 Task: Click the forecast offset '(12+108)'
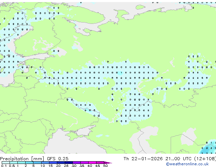coord(205,159)
